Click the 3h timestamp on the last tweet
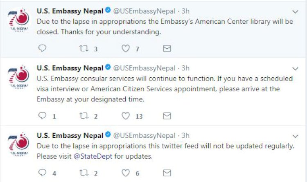 click(x=185, y=135)
